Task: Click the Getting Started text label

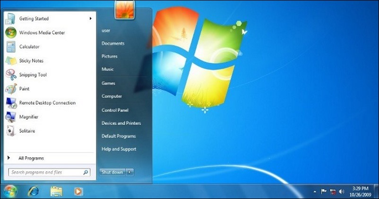Action: click(34, 18)
